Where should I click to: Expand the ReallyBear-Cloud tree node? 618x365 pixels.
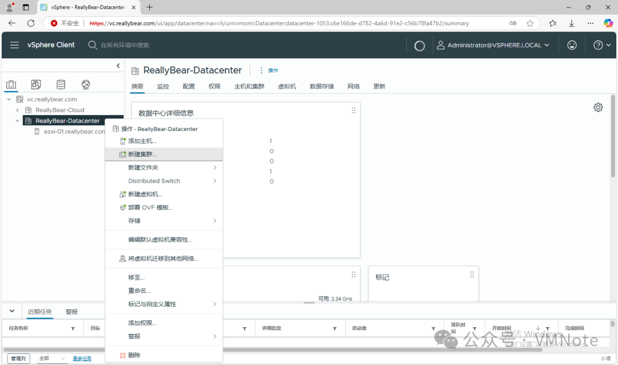pyautogui.click(x=17, y=110)
